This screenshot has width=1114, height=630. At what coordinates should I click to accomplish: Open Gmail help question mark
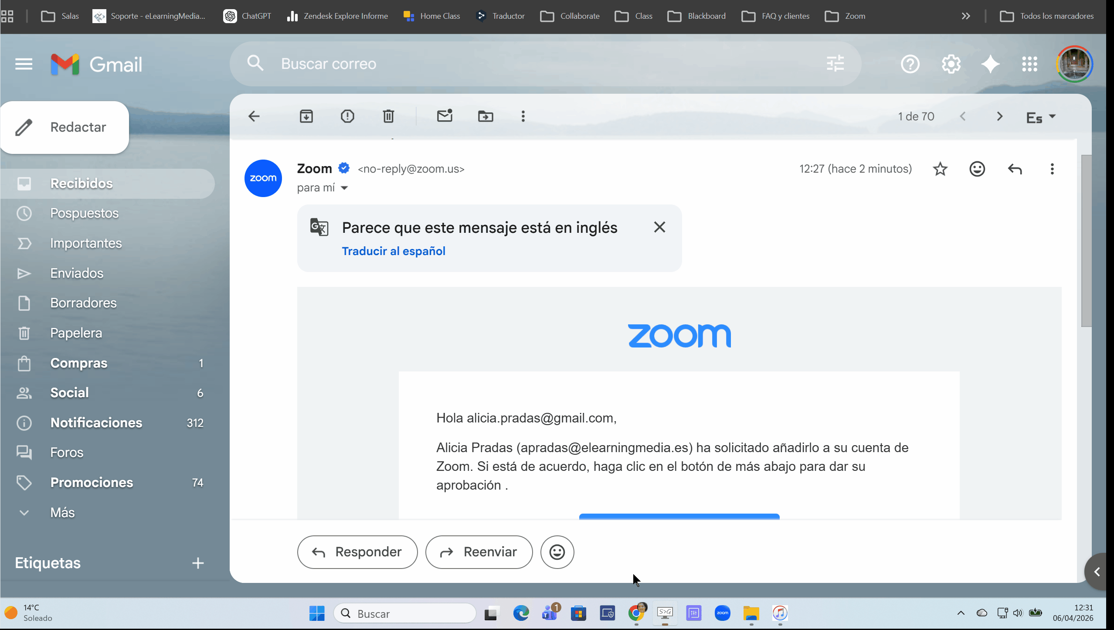910,64
